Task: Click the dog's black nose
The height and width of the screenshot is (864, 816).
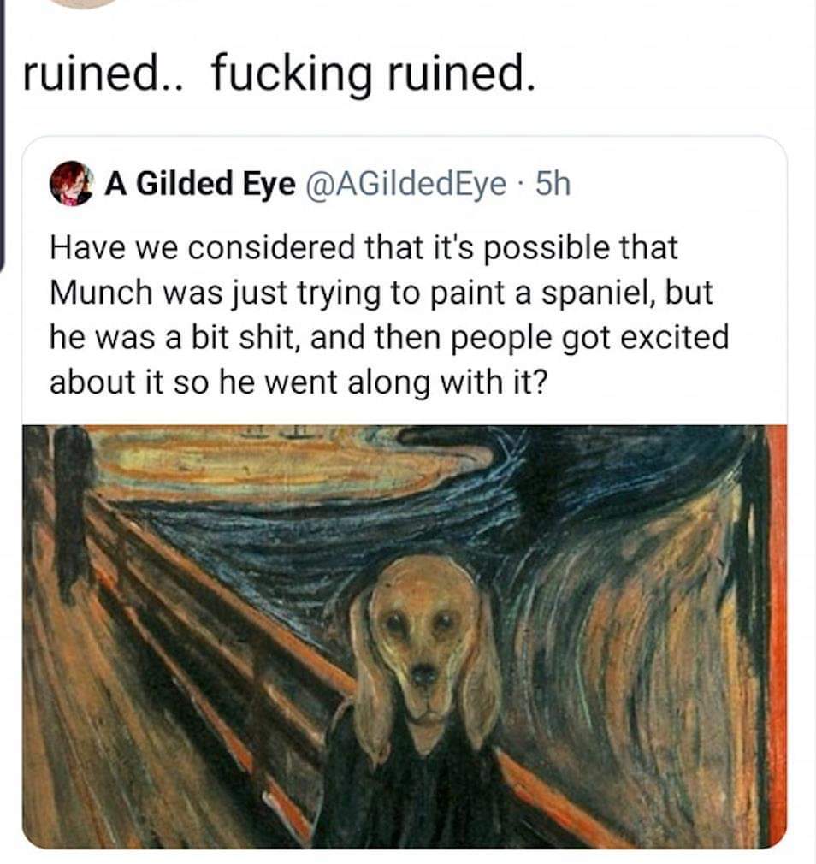Action: 423,676
